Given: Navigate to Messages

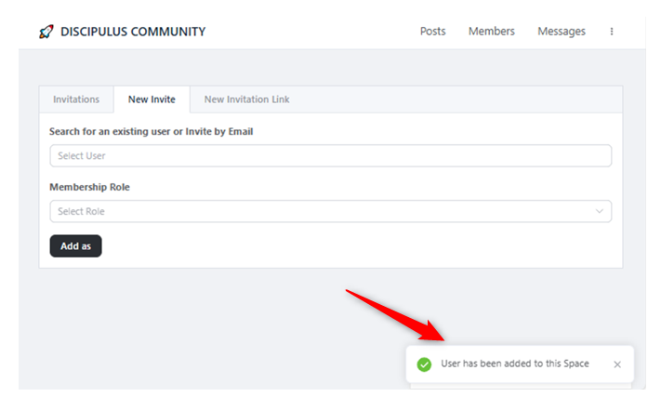Looking at the screenshot, I should coord(562,32).
